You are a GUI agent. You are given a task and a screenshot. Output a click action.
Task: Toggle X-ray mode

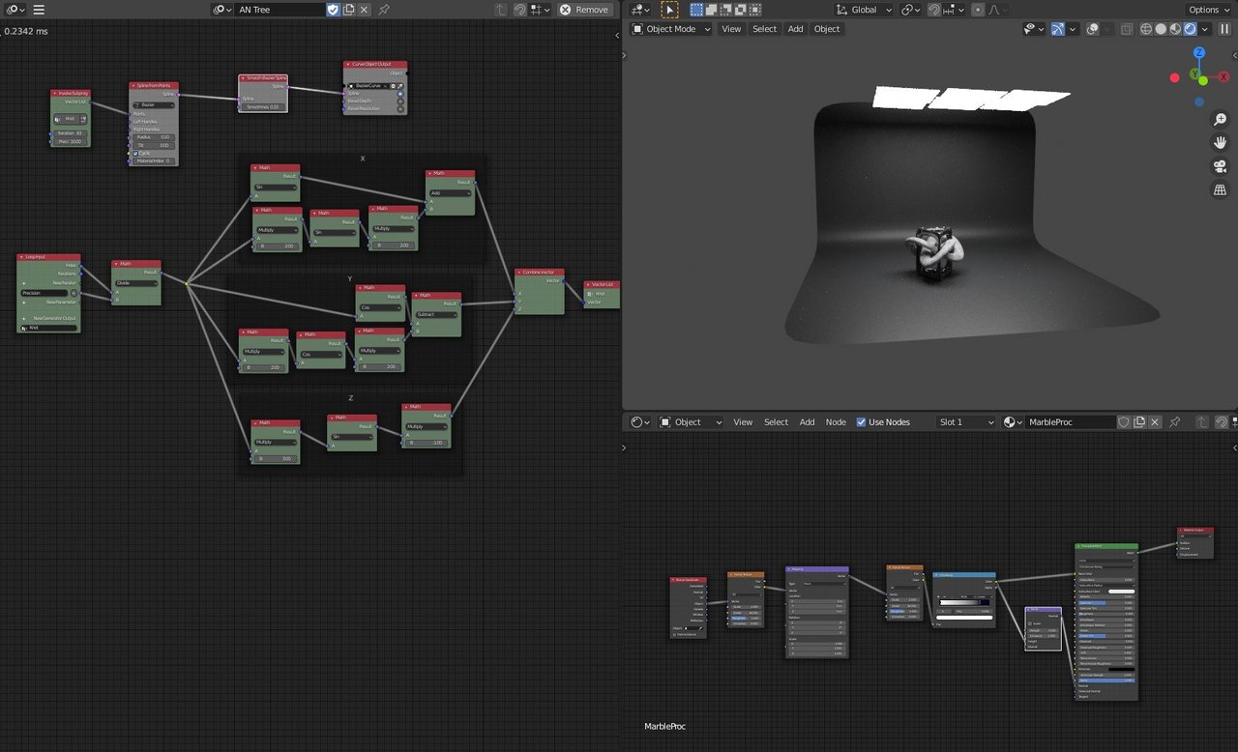(1127, 29)
